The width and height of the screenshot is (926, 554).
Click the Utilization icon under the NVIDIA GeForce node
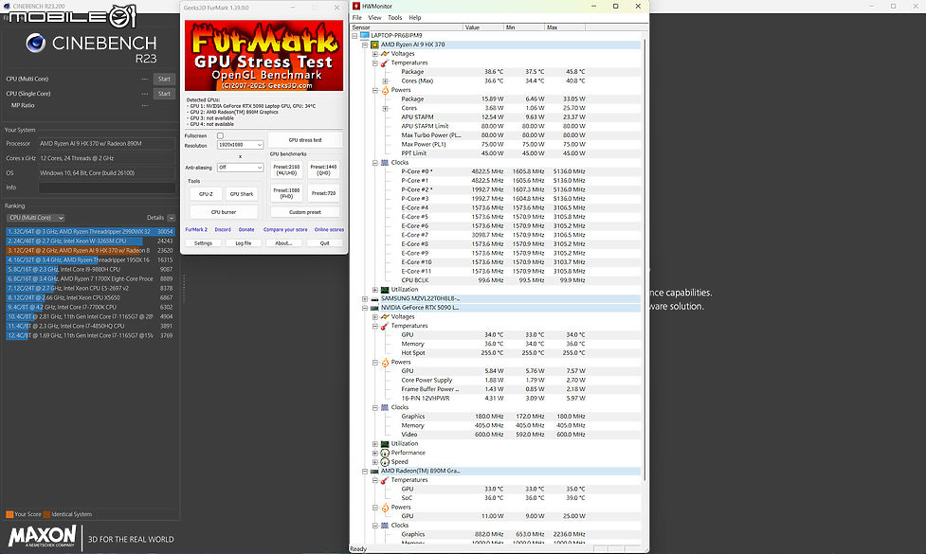pos(385,443)
